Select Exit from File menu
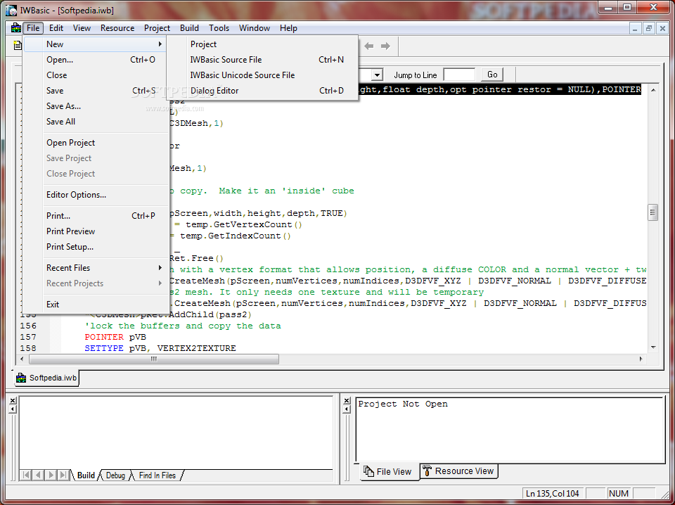 95,305
